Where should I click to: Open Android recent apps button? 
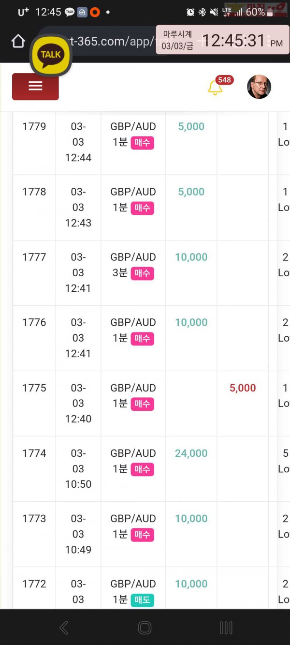[x=226, y=628]
